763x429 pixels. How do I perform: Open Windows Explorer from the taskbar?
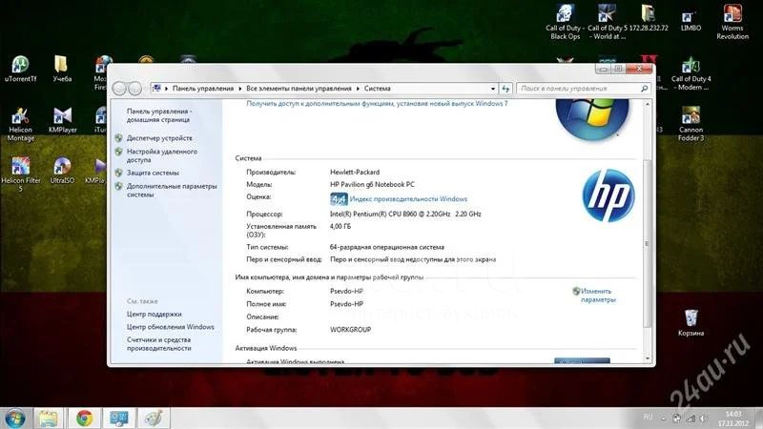point(49,418)
